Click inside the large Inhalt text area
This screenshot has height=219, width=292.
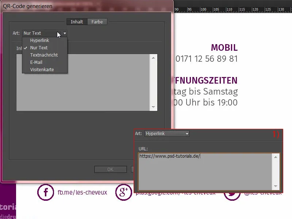[83, 82]
